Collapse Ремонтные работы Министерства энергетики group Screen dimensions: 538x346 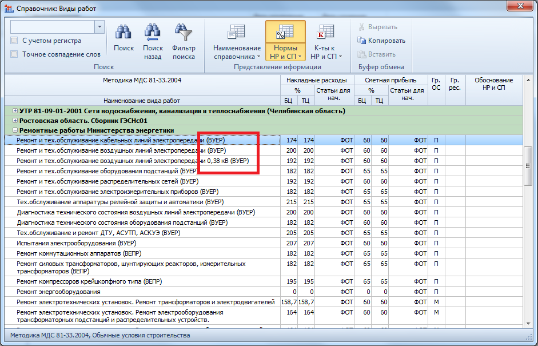14,130
